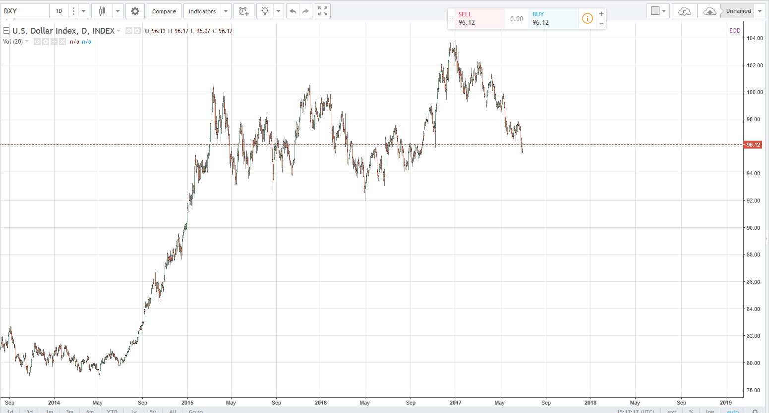769x413 pixels.
Task: Open the interval options three-dot menu
Action: point(73,11)
